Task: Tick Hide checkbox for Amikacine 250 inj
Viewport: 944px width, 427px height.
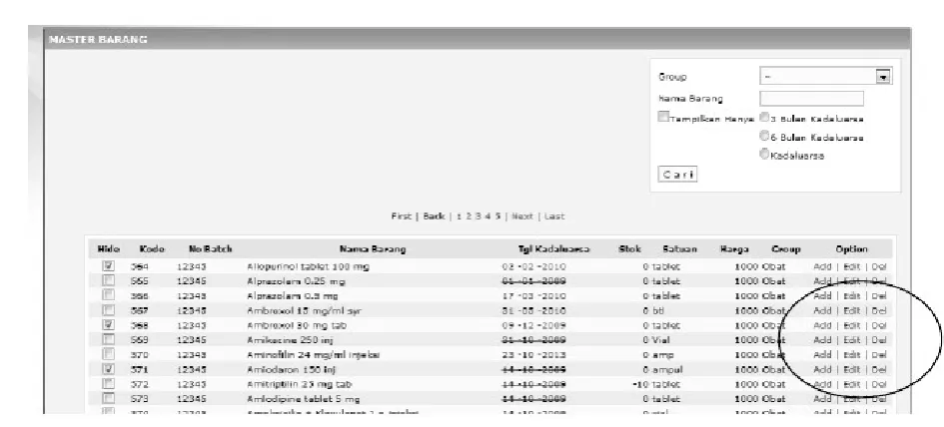Action: coord(108,340)
